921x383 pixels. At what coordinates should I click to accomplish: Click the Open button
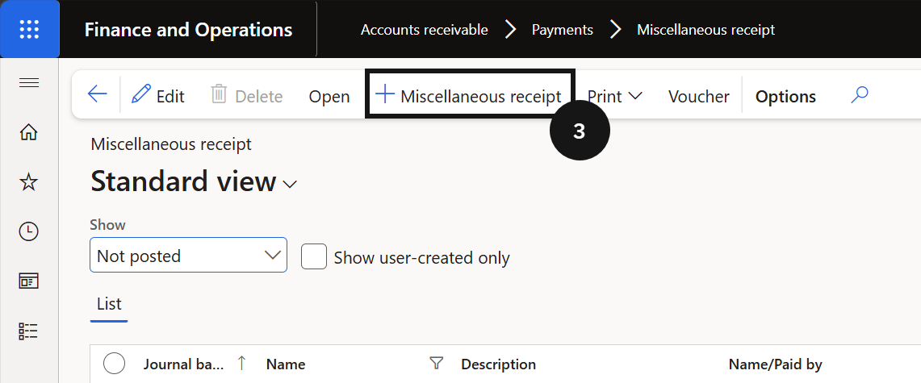point(329,96)
